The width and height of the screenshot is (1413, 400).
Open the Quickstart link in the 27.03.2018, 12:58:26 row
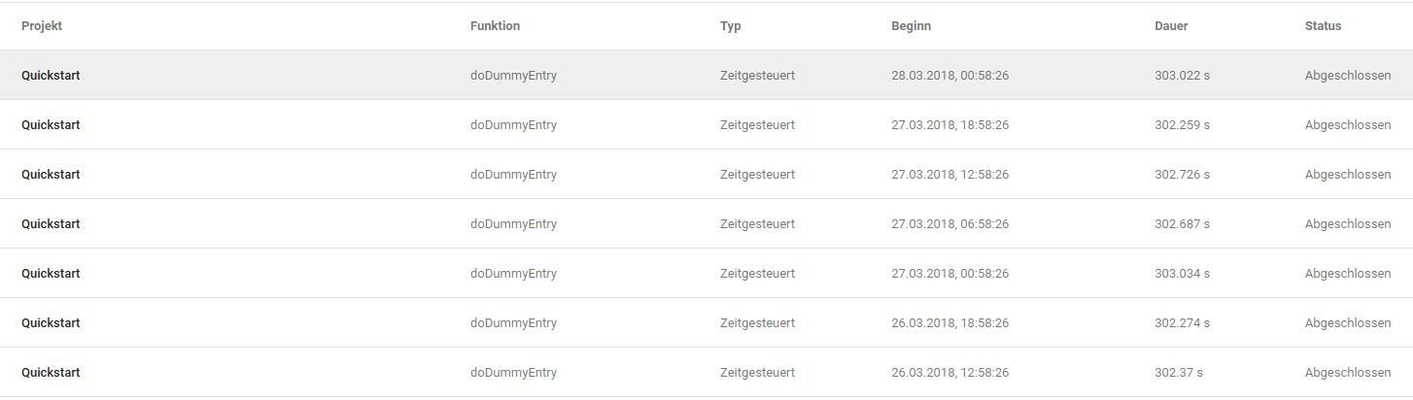(51, 175)
